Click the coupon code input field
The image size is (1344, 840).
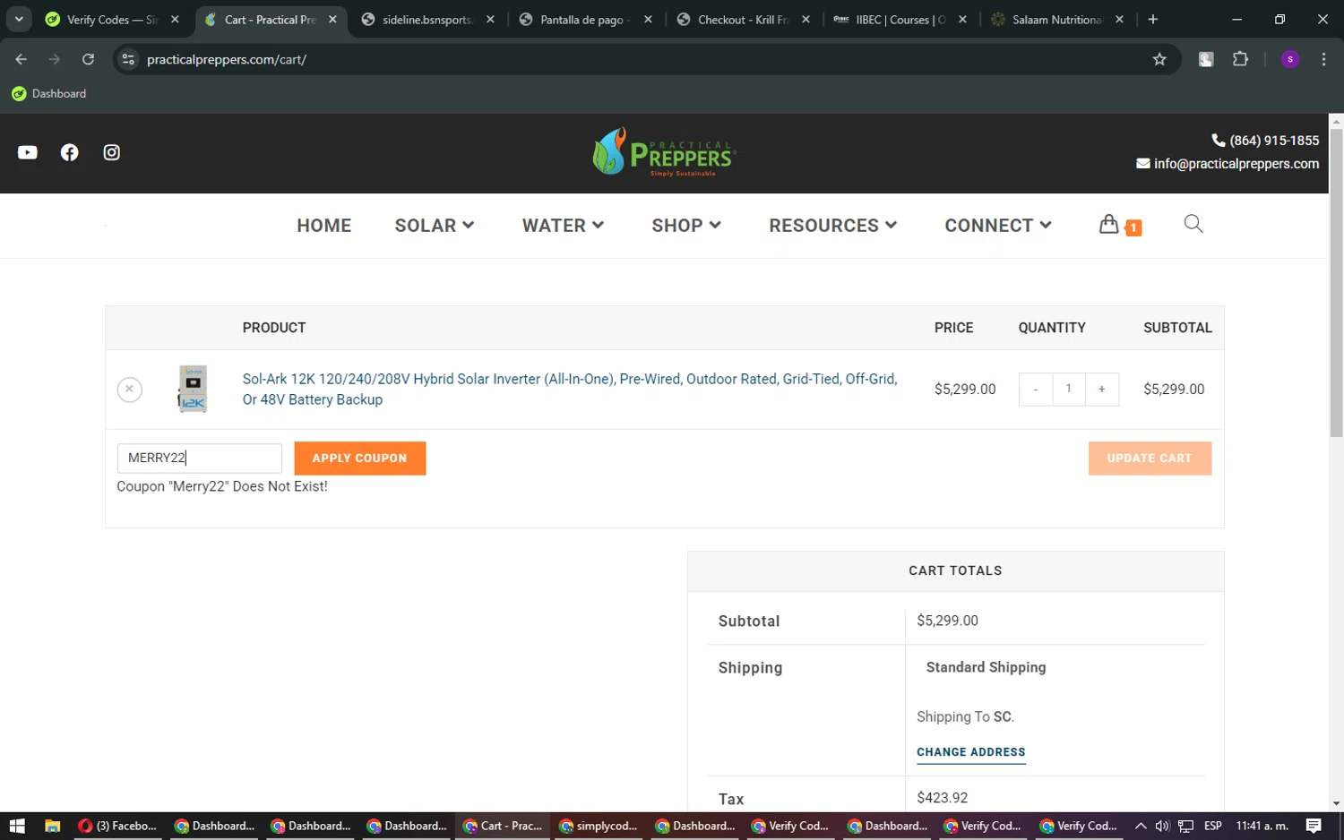[199, 458]
